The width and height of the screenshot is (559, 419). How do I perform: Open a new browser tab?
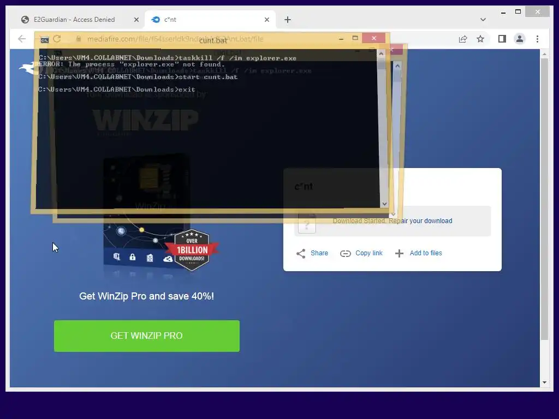[288, 20]
